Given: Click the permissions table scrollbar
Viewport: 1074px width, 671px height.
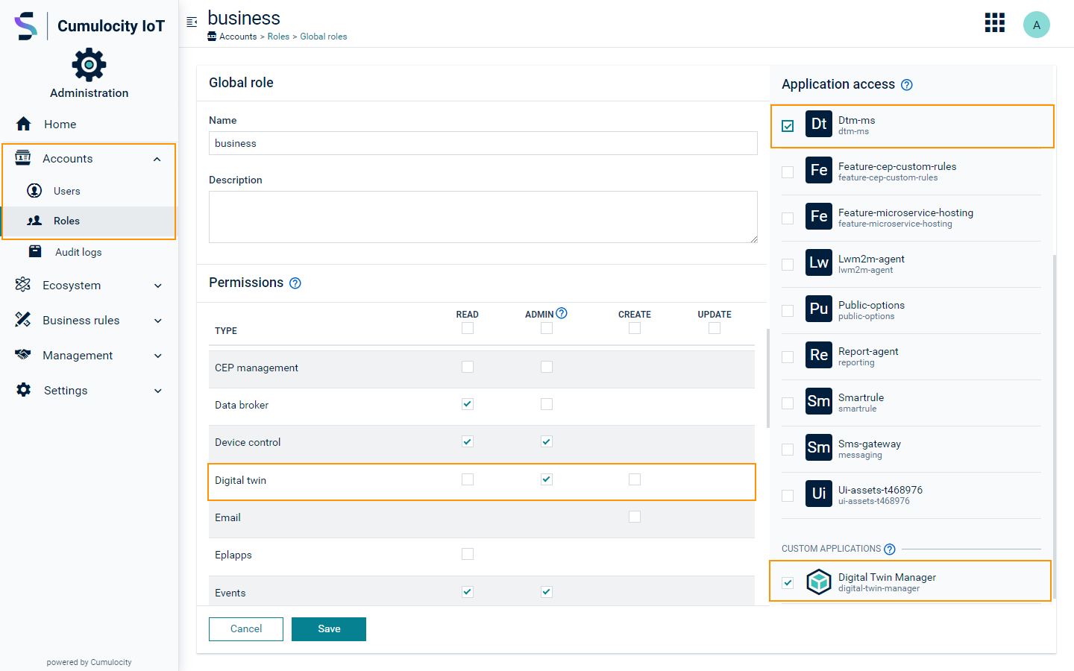Looking at the screenshot, I should click(x=768, y=378).
